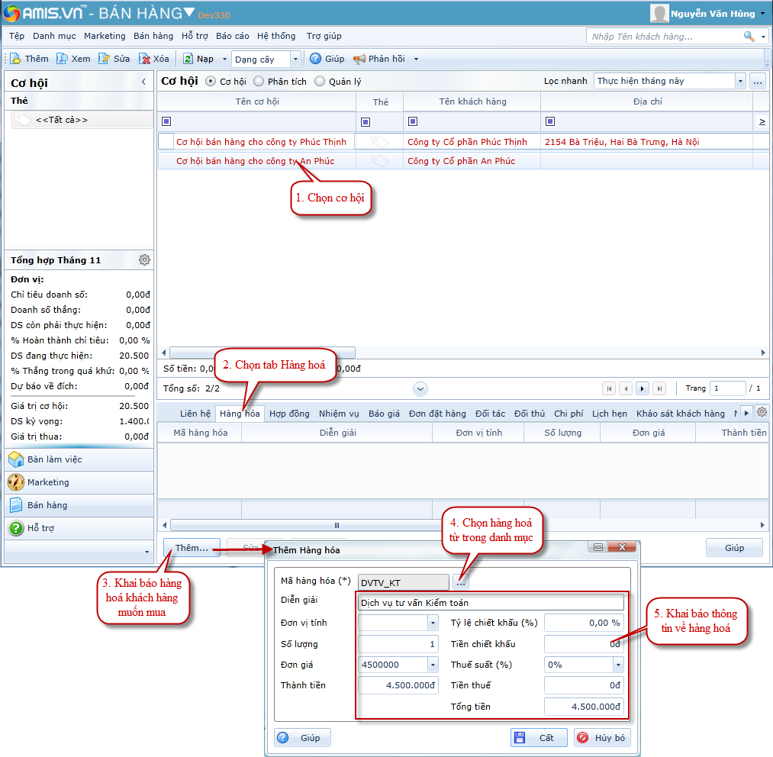Open the Phản hồi (Feedback) toolbar icon
The image size is (773, 757).
point(359,59)
